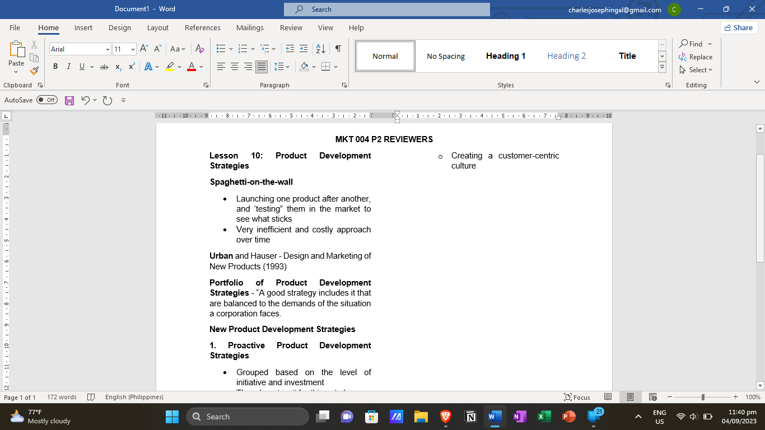Toggle underline formatting

pos(82,67)
